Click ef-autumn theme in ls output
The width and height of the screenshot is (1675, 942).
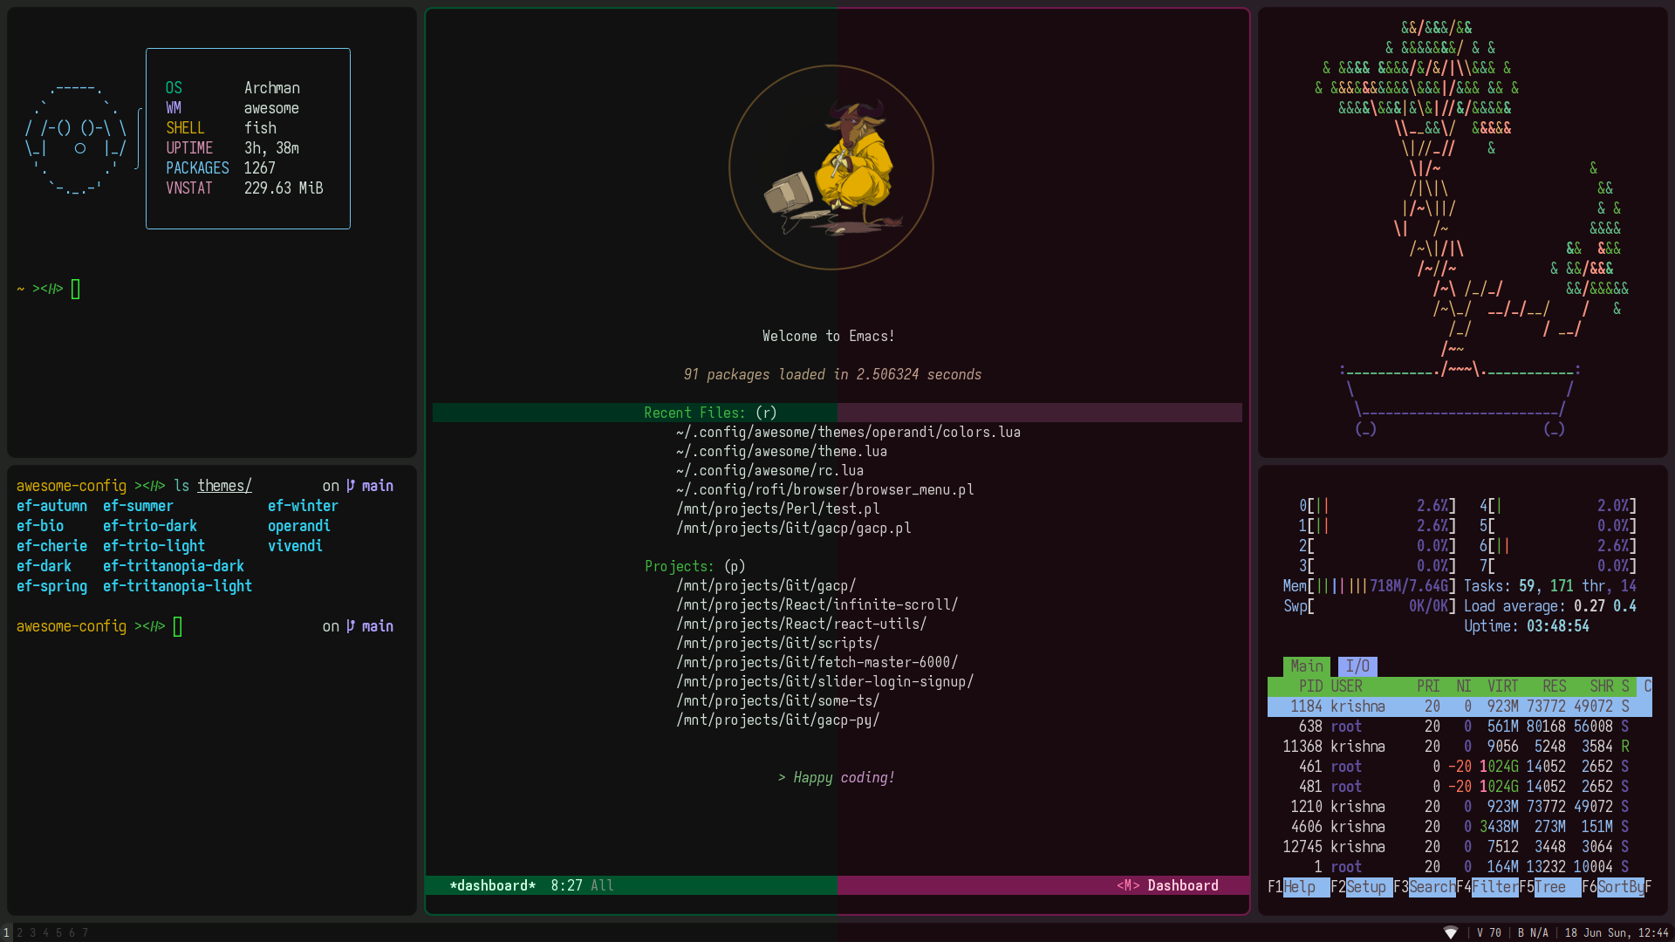(51, 506)
